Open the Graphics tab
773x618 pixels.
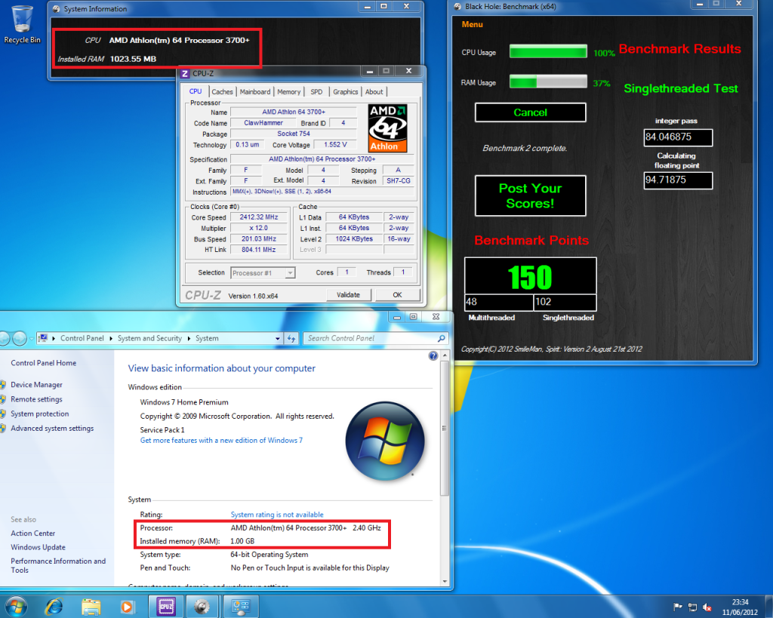345,91
